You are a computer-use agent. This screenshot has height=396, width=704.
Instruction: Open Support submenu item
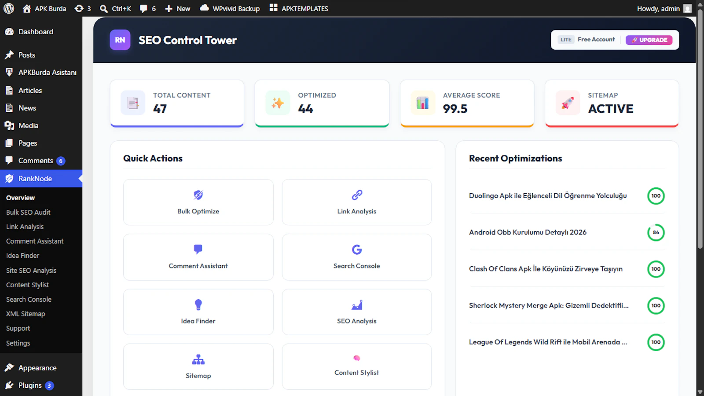coord(18,328)
